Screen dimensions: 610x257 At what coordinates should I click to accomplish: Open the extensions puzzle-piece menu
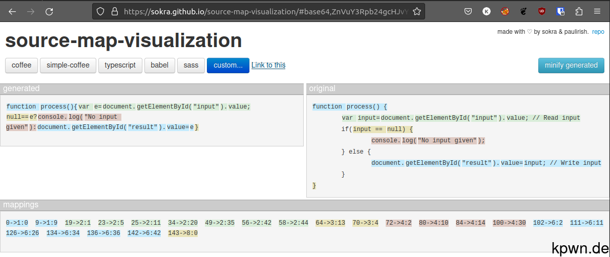[578, 11]
